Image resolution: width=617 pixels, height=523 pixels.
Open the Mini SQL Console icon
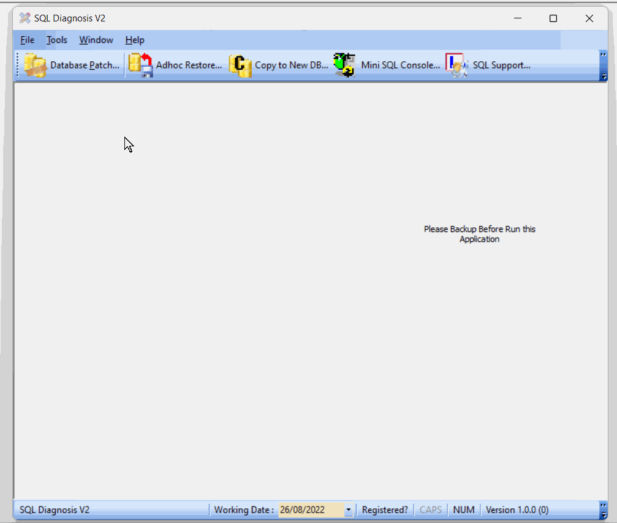(x=344, y=65)
